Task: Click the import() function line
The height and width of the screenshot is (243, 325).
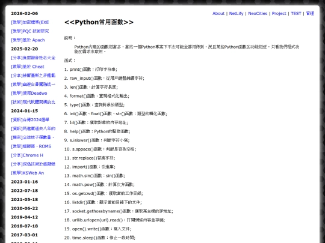Action: [x=90, y=167]
